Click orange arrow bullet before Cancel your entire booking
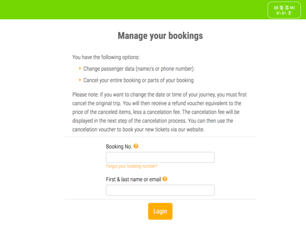306x228 pixels. pos(80,80)
